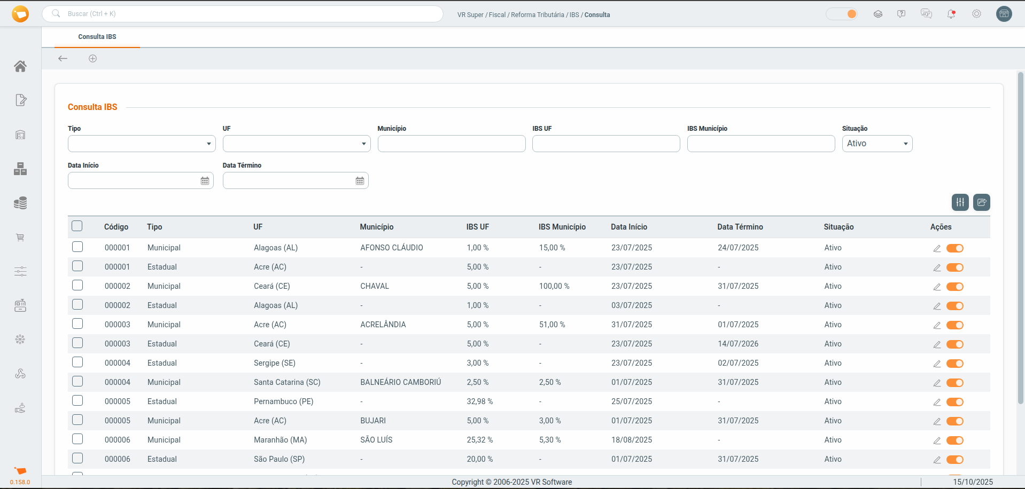Click the Município text input field
The width and height of the screenshot is (1025, 489).
451,144
